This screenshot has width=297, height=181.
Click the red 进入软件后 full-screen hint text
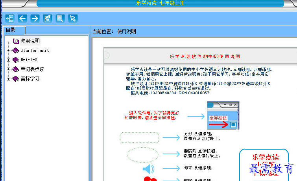click(152, 115)
